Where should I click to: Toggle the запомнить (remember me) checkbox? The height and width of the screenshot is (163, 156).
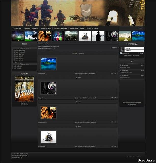coord(121,53)
